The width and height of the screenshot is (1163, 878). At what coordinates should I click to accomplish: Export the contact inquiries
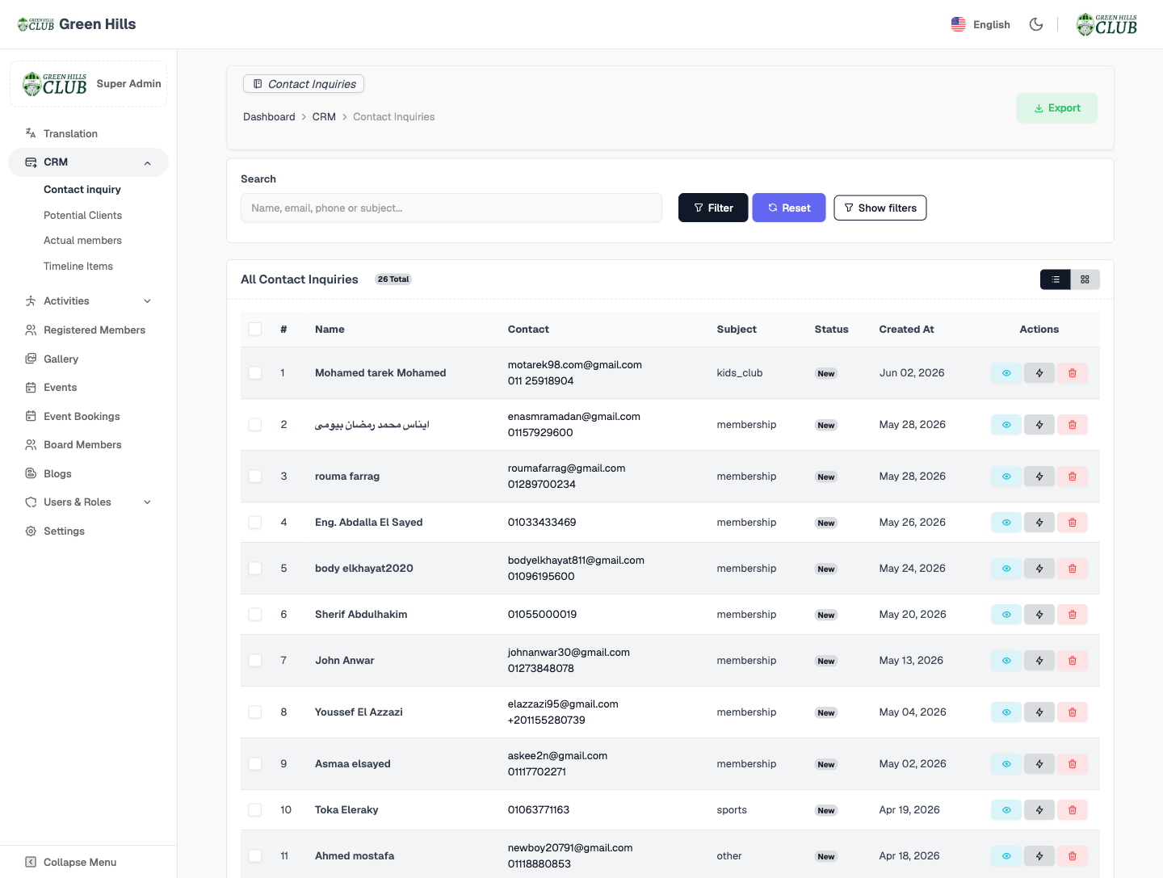(1057, 108)
